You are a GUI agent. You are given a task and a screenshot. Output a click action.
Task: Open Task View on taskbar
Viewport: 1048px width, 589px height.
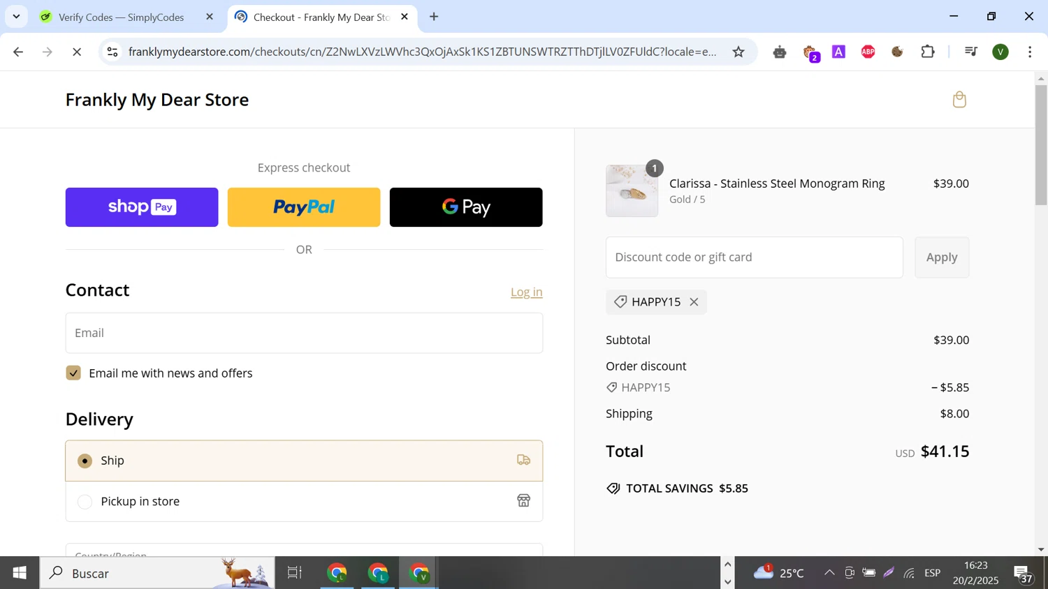point(295,573)
